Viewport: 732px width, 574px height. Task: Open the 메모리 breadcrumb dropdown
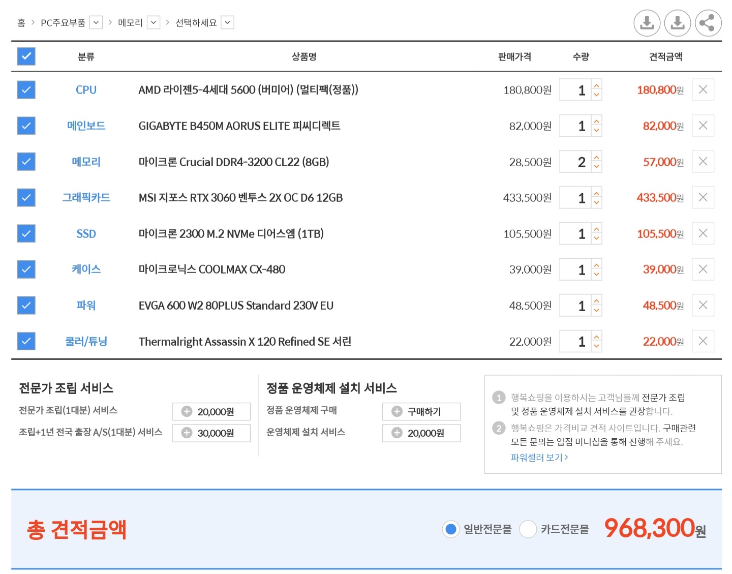154,22
